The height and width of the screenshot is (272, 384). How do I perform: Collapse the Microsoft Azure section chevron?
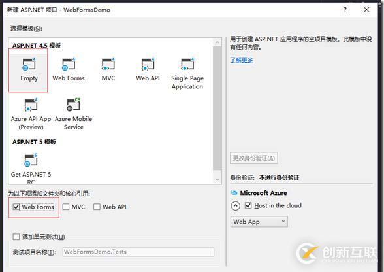point(235,205)
